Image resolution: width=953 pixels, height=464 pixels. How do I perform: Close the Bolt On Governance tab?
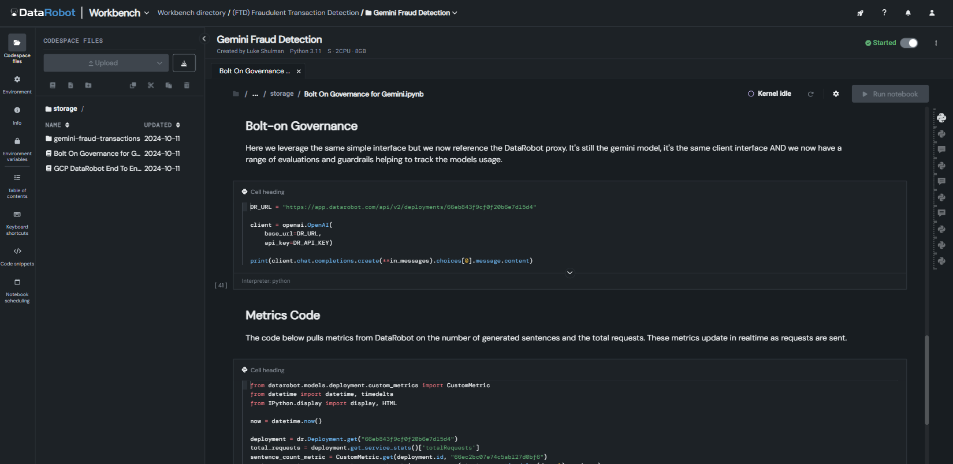coord(299,72)
